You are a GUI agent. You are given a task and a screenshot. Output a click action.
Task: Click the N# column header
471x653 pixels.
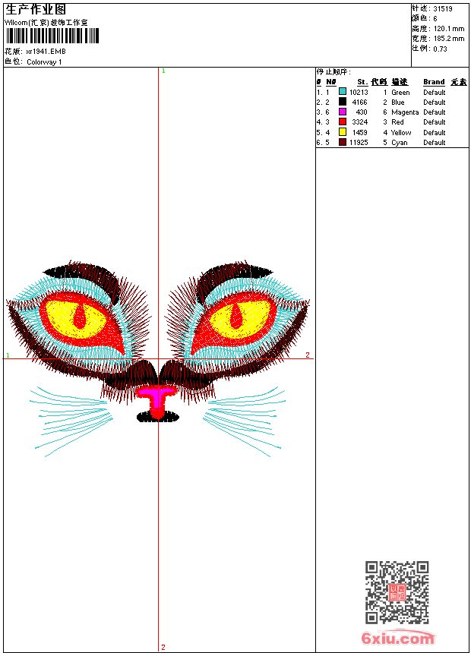point(331,82)
